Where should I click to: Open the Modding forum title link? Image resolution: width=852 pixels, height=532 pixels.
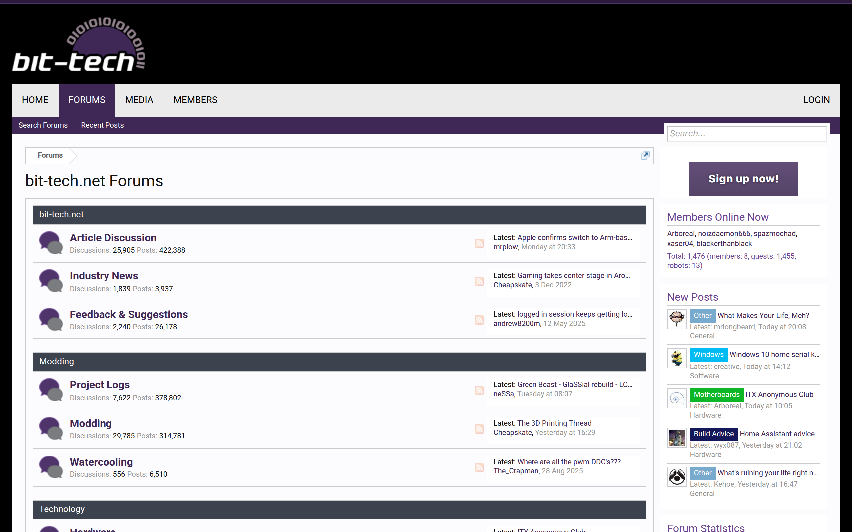(x=91, y=423)
